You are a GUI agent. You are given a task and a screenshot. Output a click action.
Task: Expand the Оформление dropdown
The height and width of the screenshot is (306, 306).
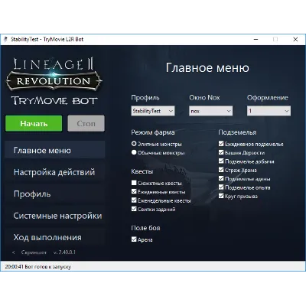click(269, 111)
